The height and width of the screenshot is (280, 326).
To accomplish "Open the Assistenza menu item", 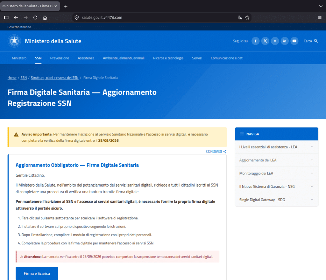I will 86,58.
